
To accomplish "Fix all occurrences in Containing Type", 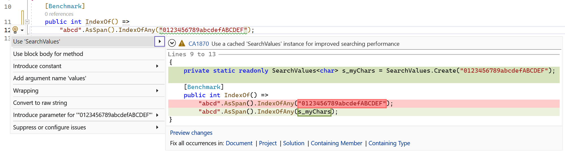I will (389, 143).
